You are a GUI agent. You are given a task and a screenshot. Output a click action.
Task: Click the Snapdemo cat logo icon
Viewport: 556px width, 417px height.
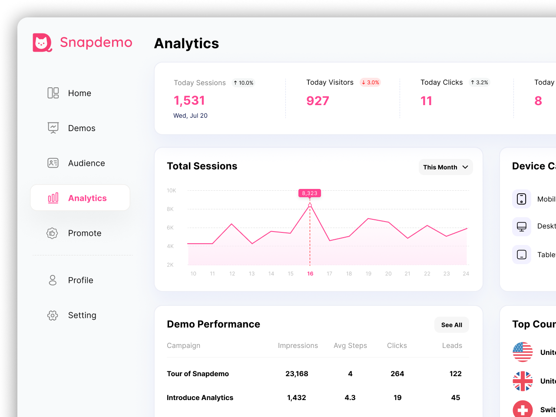[x=43, y=43]
